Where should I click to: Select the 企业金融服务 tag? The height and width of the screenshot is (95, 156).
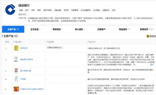coord(86,10)
